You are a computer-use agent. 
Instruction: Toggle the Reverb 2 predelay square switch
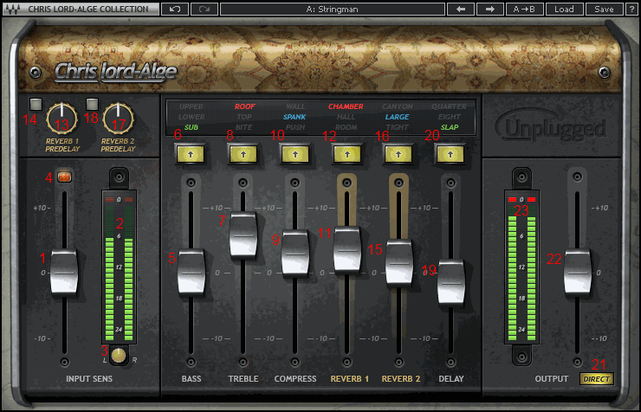tap(92, 106)
